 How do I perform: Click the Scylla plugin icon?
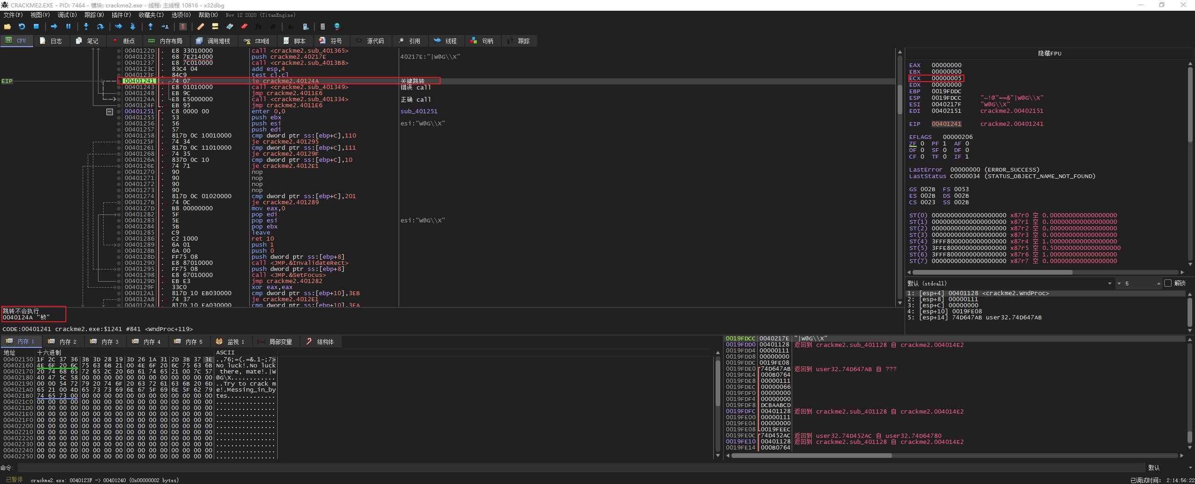click(183, 27)
